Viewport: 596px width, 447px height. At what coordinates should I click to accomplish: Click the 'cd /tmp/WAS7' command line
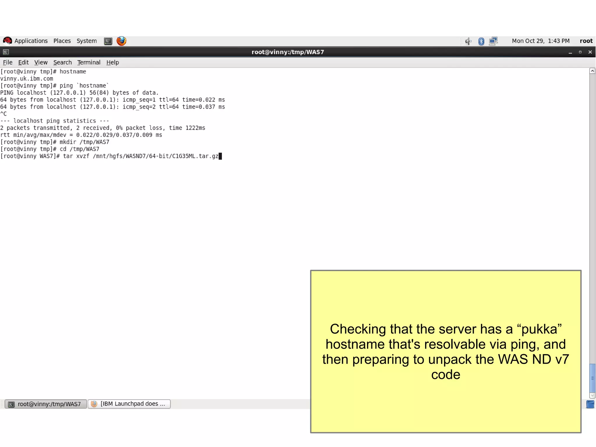click(x=50, y=149)
